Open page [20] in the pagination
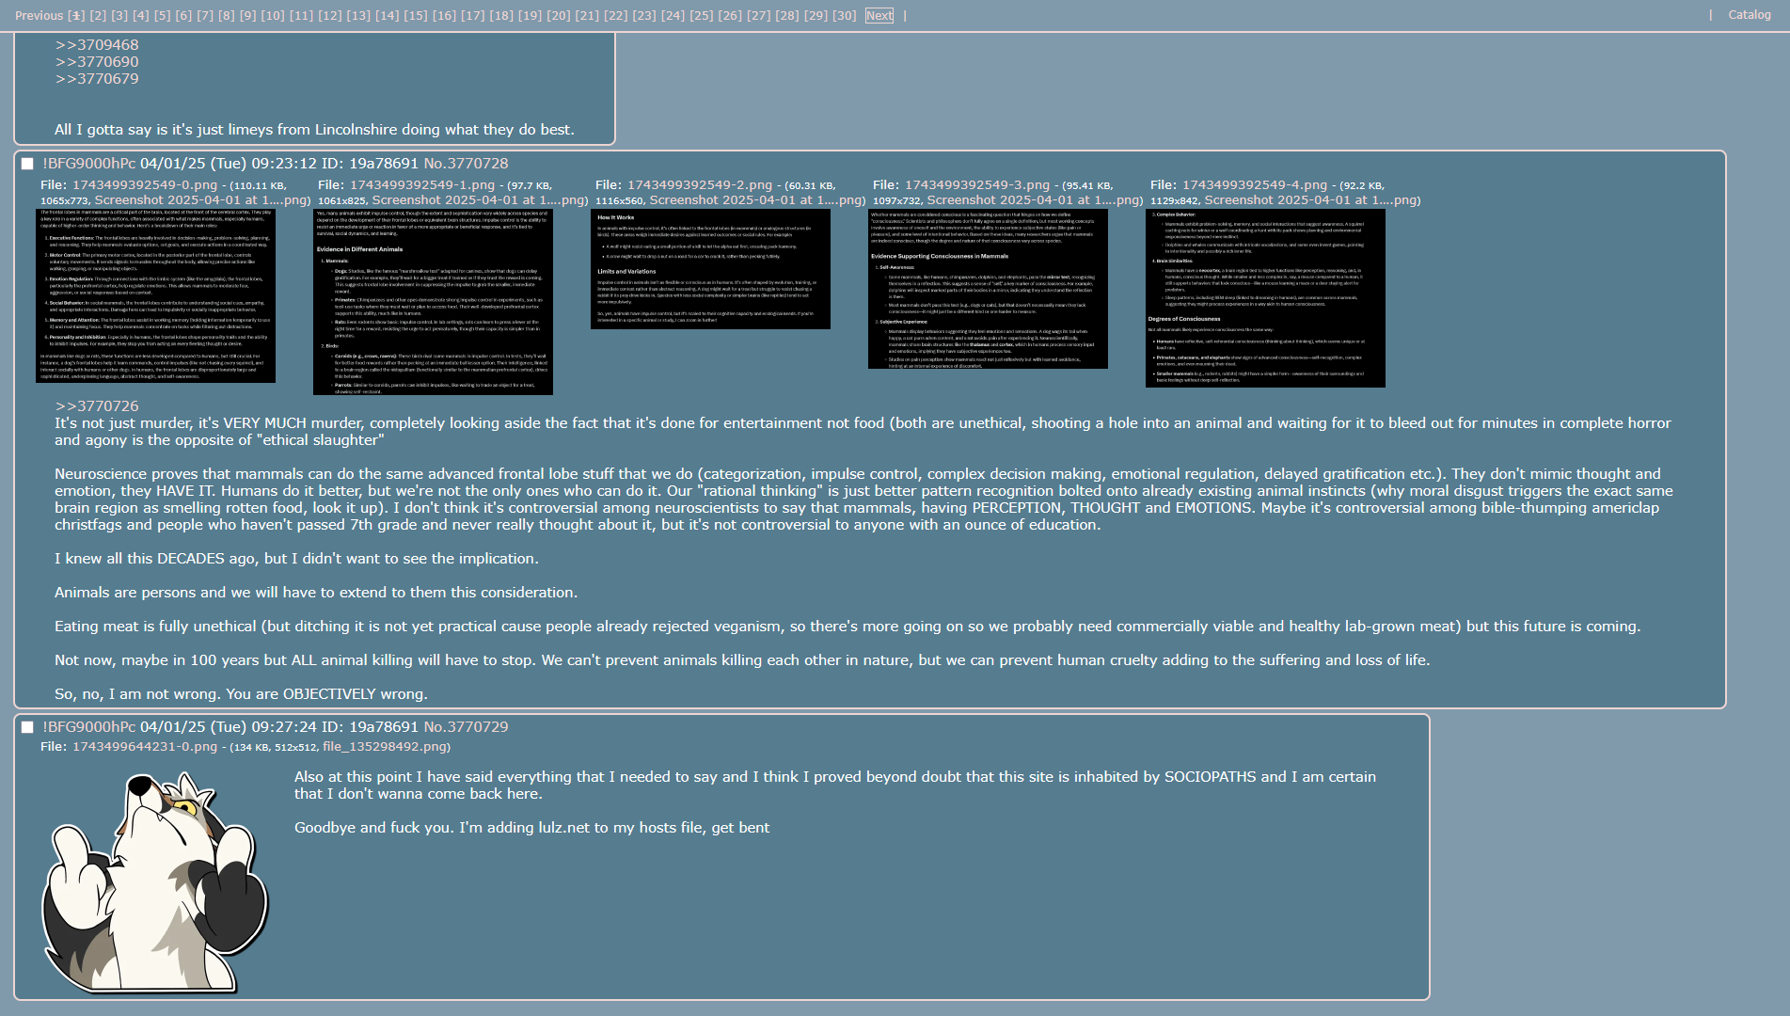Viewport: 1790px width, 1016px height. 559,15
